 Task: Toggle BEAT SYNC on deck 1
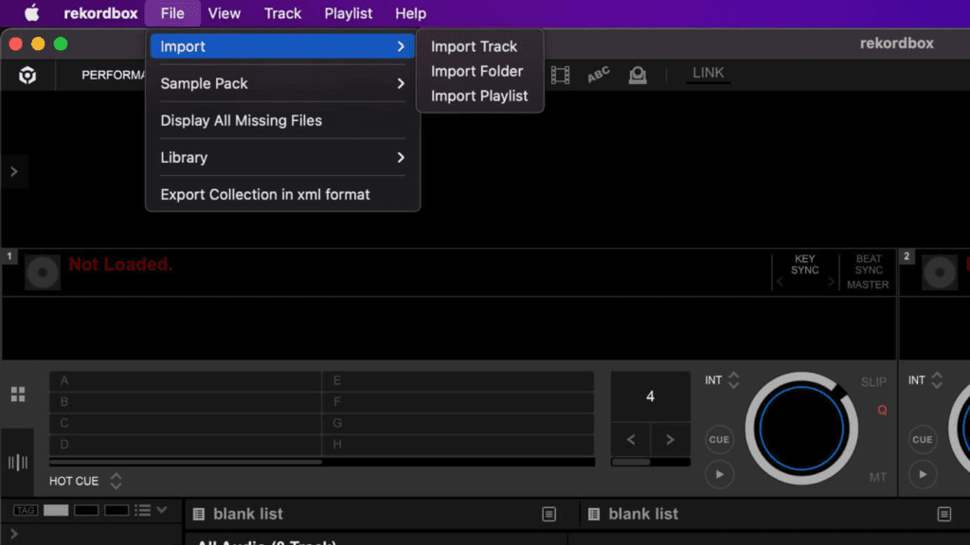pos(868,264)
